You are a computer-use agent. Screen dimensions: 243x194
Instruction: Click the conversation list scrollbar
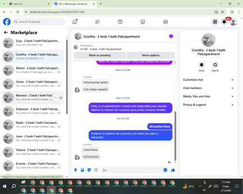pos(67,77)
